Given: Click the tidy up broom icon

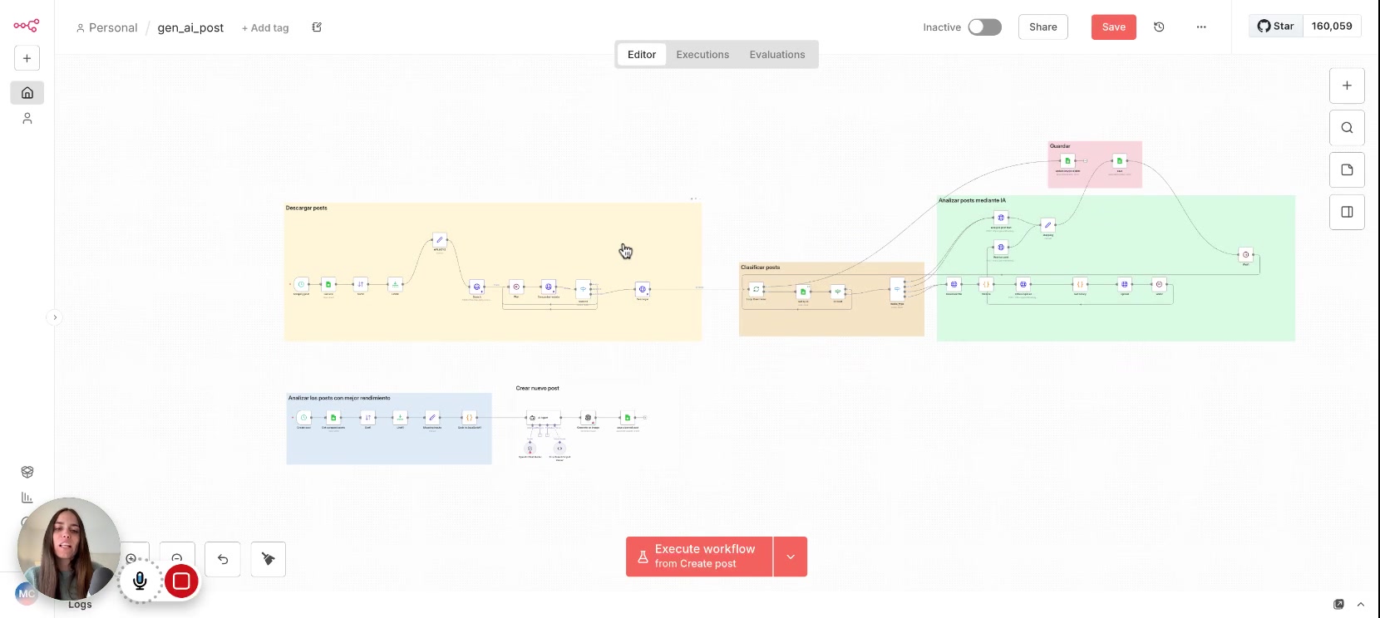Looking at the screenshot, I should (268, 559).
